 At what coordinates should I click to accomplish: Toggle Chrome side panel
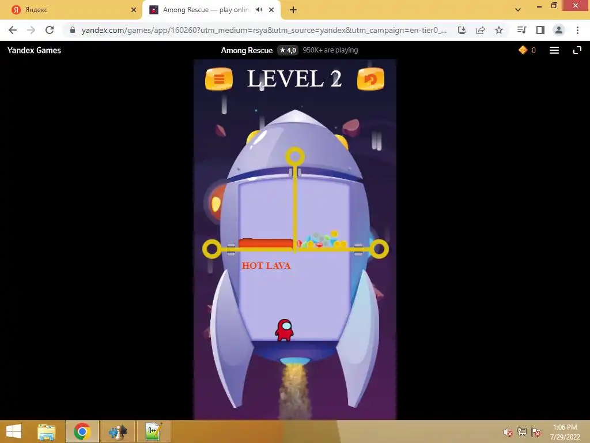click(540, 30)
